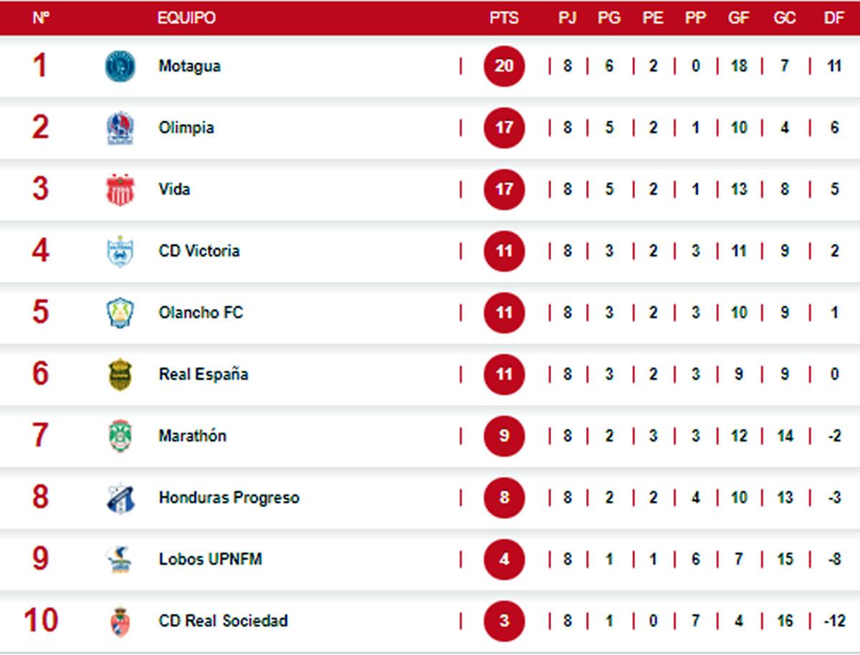Image resolution: width=860 pixels, height=655 pixels.
Task: Select the Vida club logo
Action: point(120,190)
